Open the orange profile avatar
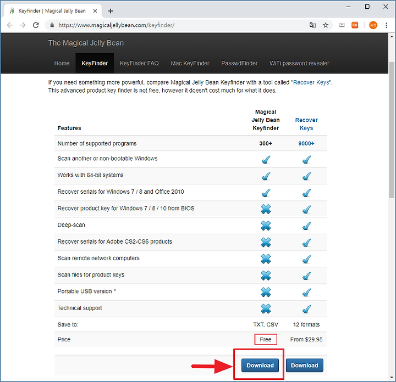The height and width of the screenshot is (382, 396). 373,25
